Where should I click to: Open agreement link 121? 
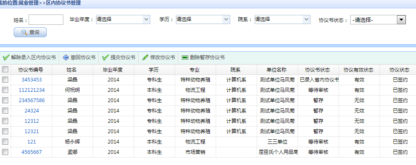pyautogui.click(x=31, y=142)
